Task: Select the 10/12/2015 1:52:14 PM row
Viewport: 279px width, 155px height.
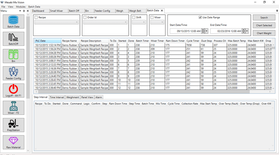Action: [153, 45]
